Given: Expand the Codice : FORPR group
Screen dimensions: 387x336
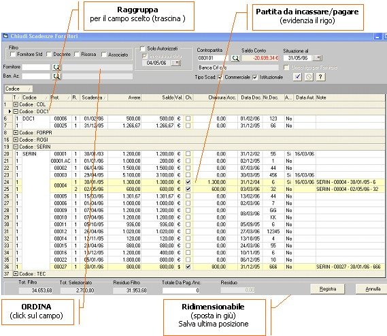Looking at the screenshot, I should (x=16, y=132).
